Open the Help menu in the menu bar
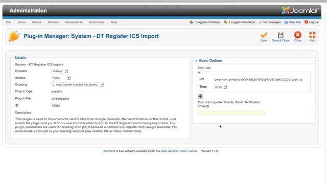Viewport: 327px width, 184px height. tap(114, 22)
